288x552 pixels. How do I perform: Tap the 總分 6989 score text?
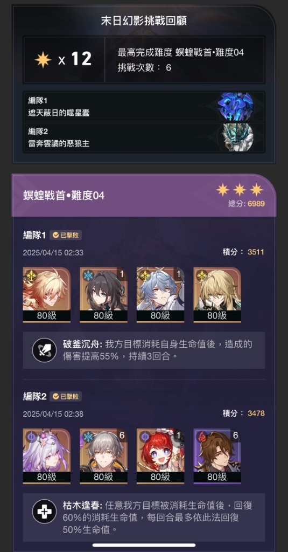tap(247, 204)
